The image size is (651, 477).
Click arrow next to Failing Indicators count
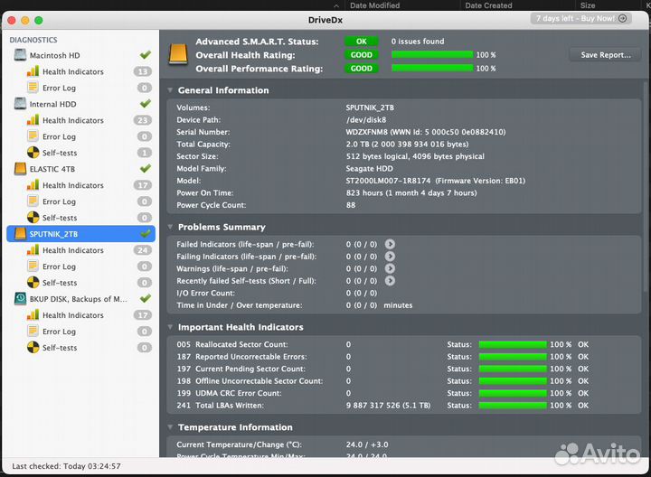(x=390, y=257)
